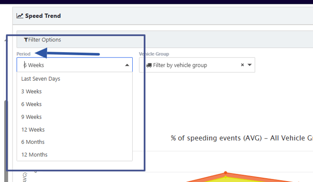Select Last Seven Days option

pyautogui.click(x=74, y=79)
